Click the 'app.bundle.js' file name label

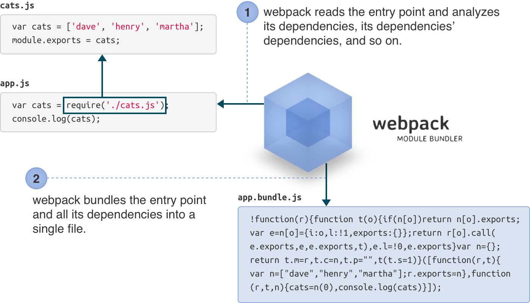click(270, 198)
